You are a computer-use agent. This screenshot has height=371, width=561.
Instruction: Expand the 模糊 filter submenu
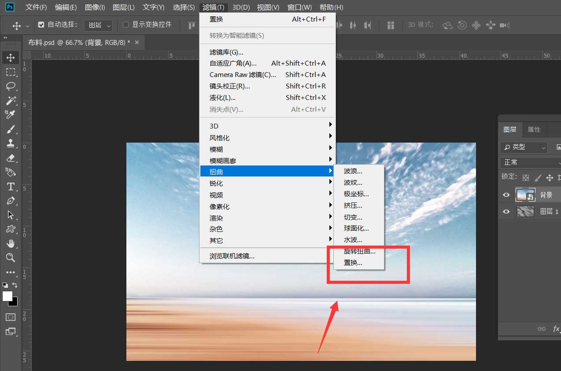[268, 149]
